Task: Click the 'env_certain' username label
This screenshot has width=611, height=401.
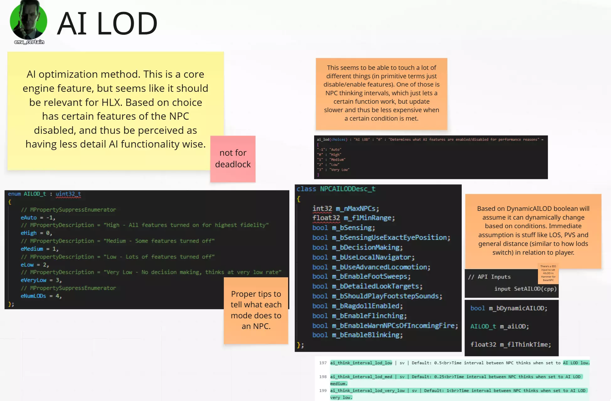Action: [29, 42]
